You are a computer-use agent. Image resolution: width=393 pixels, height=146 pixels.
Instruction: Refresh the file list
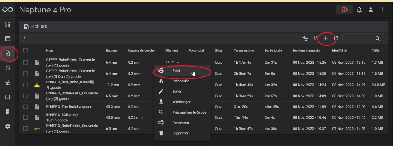tap(336, 38)
